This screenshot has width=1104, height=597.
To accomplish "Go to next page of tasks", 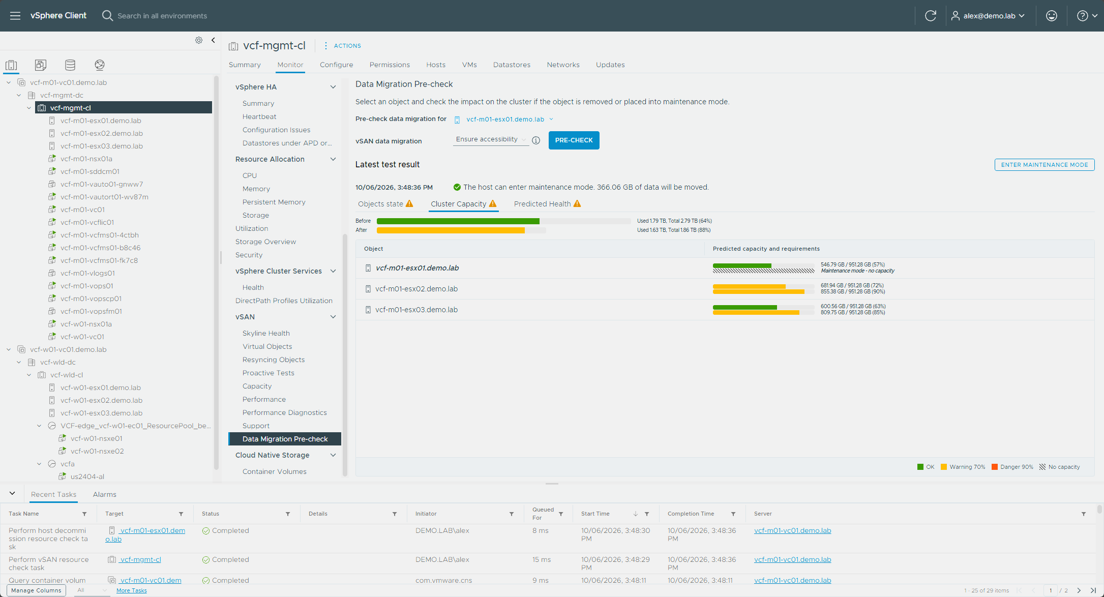I will pyautogui.click(x=1079, y=590).
